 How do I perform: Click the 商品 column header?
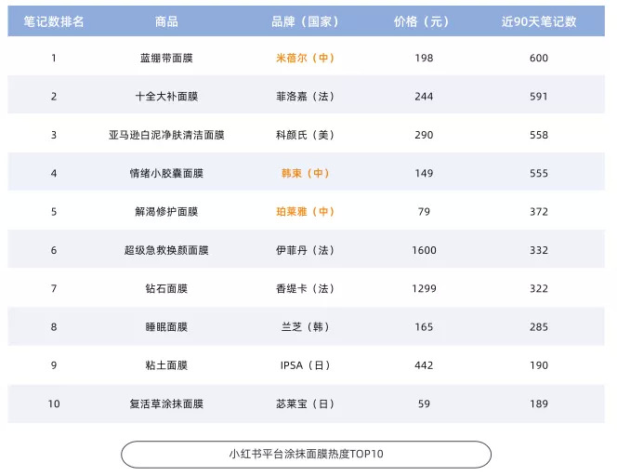(x=166, y=21)
